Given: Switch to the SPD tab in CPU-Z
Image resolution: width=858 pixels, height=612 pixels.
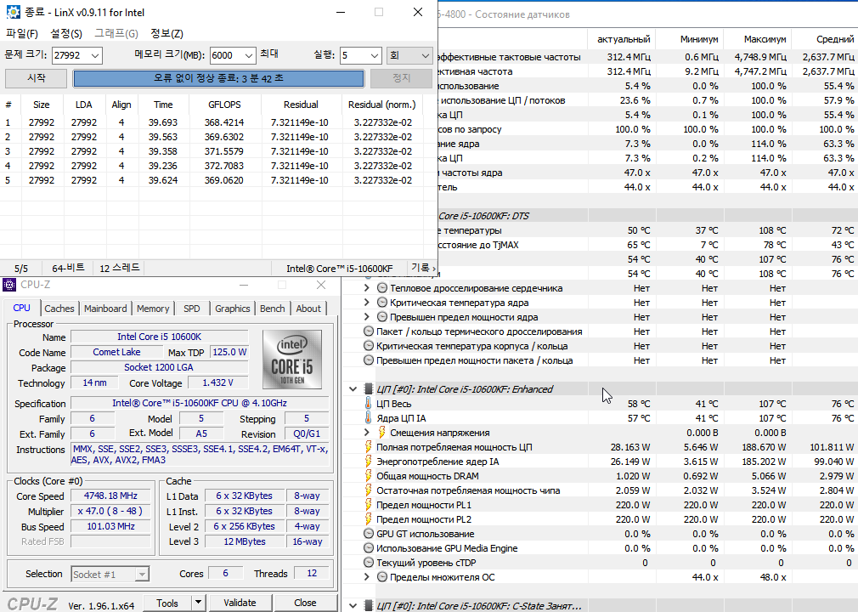Looking at the screenshot, I should (x=191, y=309).
